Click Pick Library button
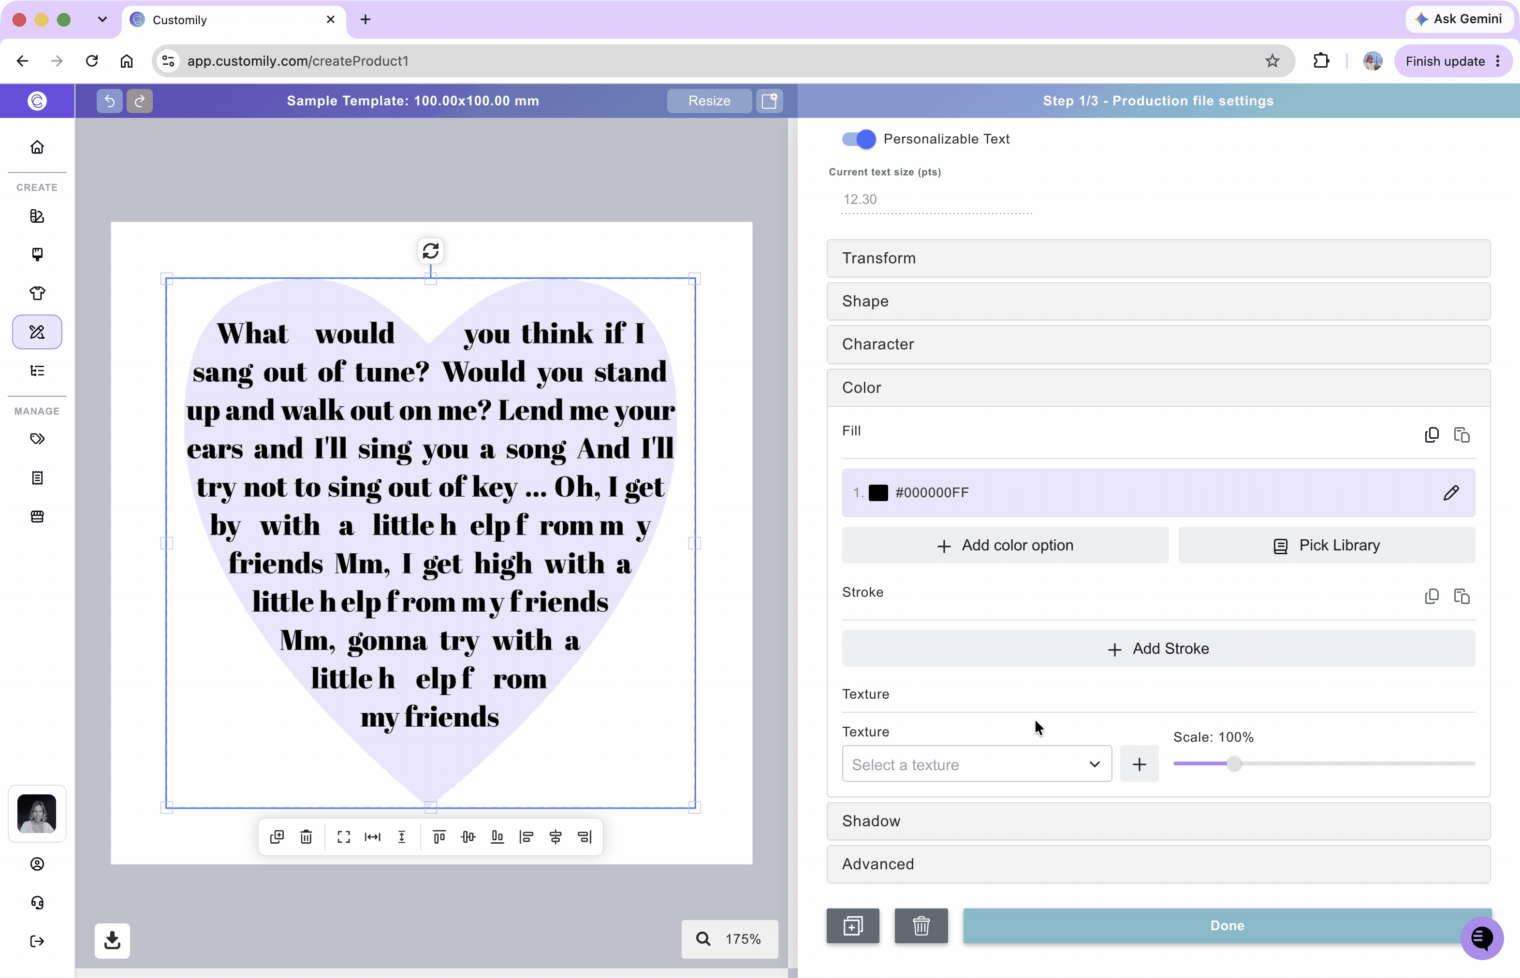1520x978 pixels. [1327, 546]
